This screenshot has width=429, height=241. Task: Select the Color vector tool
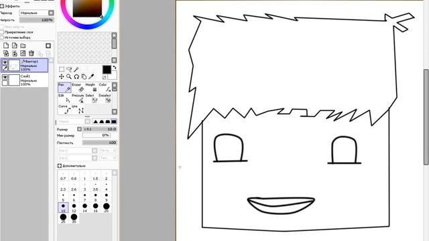click(x=105, y=88)
